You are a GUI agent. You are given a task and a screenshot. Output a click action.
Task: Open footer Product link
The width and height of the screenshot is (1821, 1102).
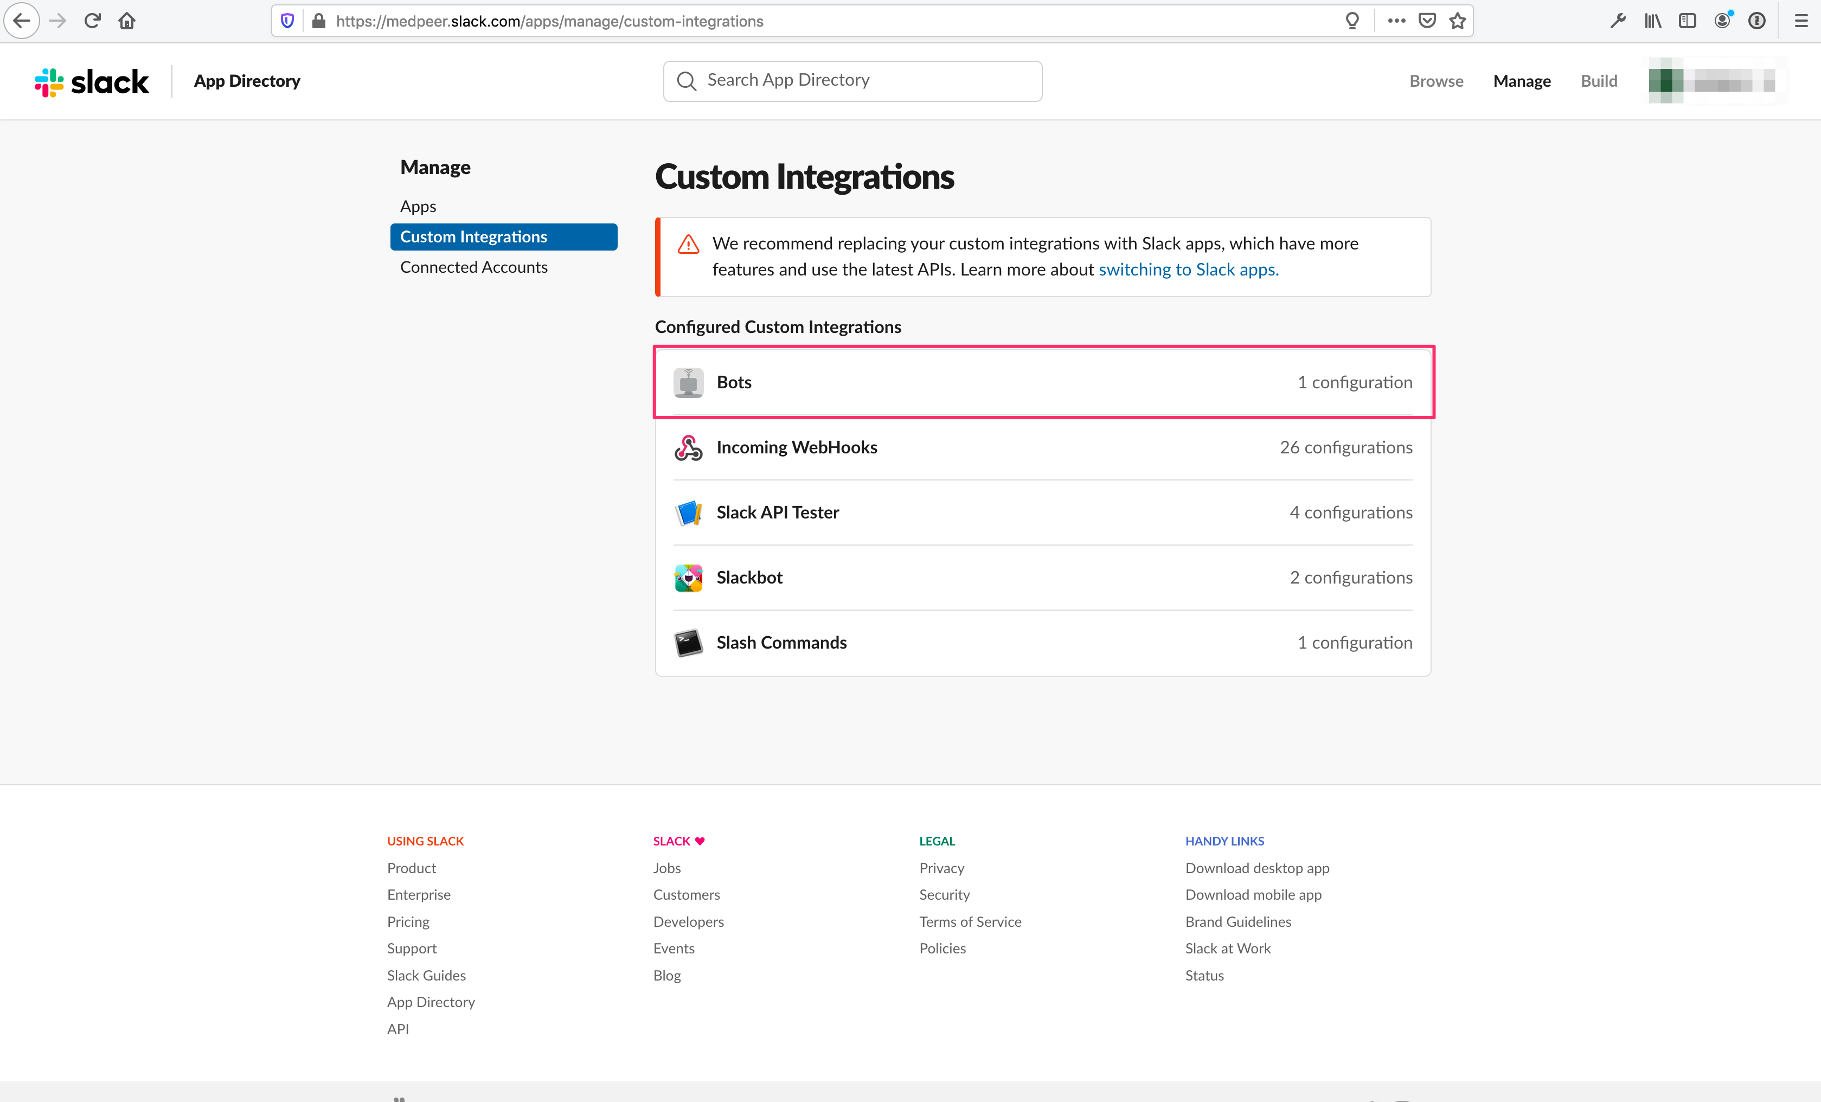coord(412,868)
